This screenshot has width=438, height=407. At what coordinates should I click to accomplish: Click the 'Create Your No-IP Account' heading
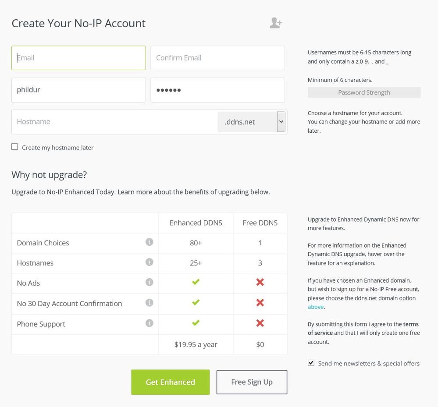(78, 23)
